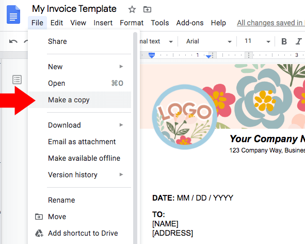305x244 pixels.
Task: Click the TO: label in document
Action: click(158, 215)
